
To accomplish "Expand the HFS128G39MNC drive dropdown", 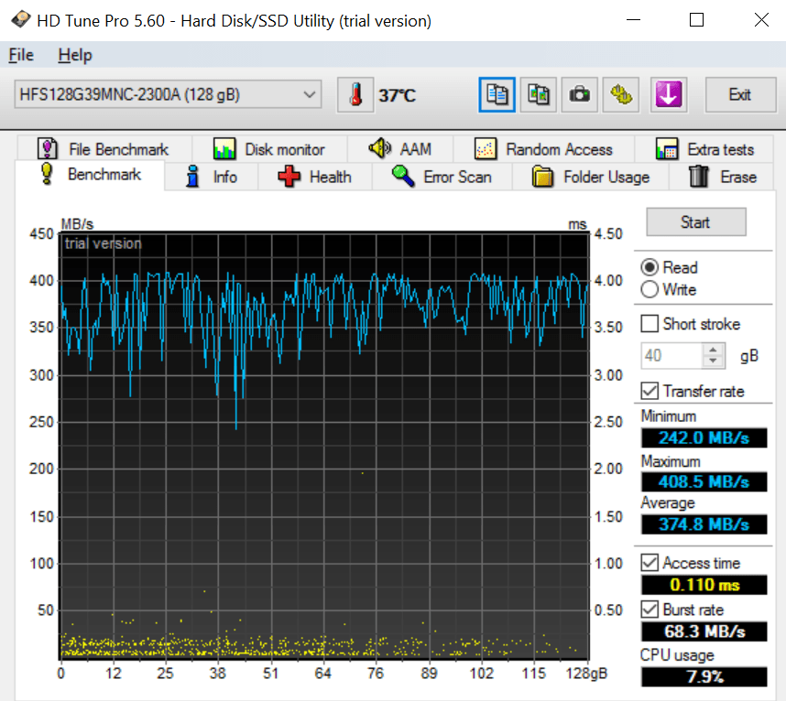I will coord(310,94).
